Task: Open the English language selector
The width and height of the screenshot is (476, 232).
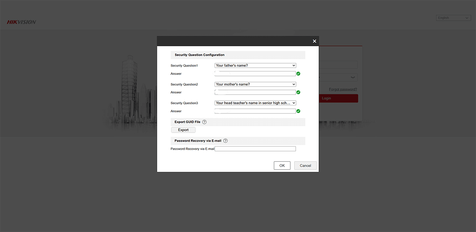Action: [453, 18]
